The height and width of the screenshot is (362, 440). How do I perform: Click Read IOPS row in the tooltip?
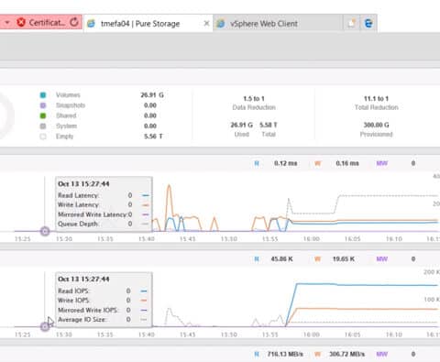point(103,291)
